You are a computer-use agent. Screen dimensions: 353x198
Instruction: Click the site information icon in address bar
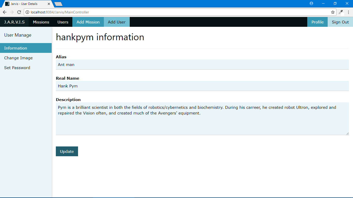[x=28, y=12]
